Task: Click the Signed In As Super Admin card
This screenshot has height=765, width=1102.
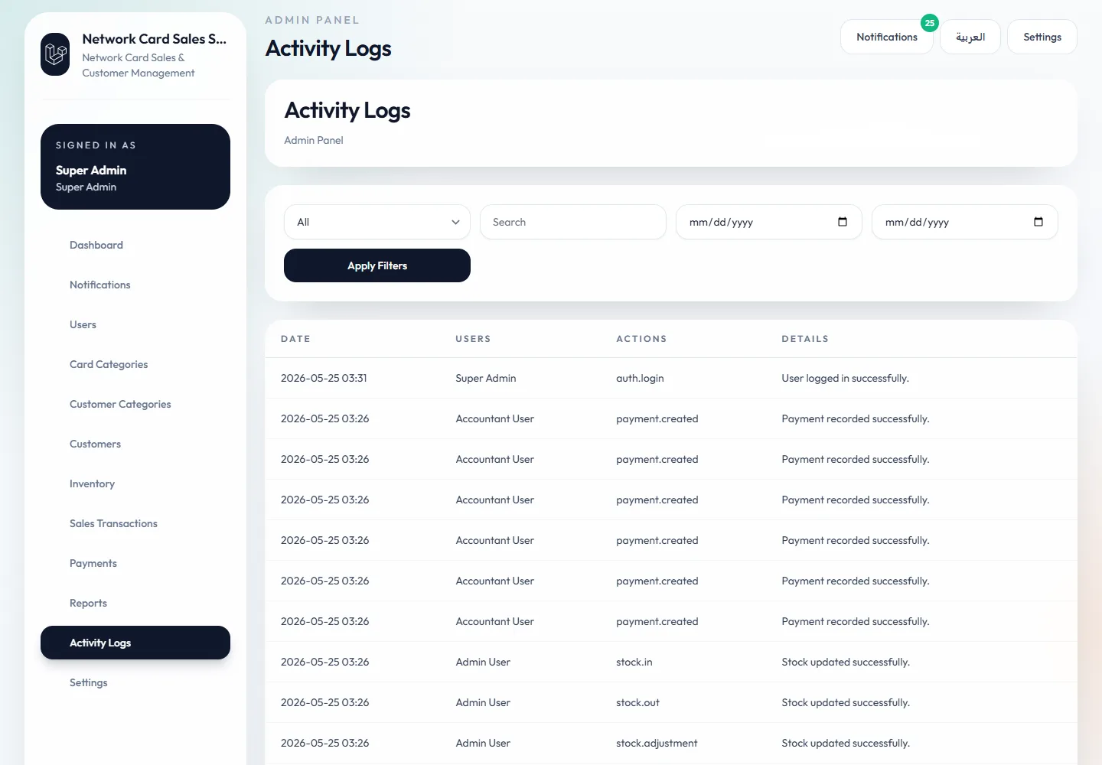Action: pyautogui.click(x=135, y=167)
